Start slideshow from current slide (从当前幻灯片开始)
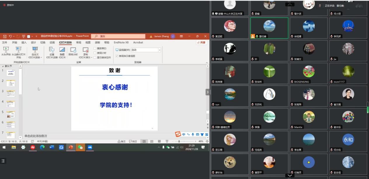The image size is (369, 179). click(x=19, y=51)
